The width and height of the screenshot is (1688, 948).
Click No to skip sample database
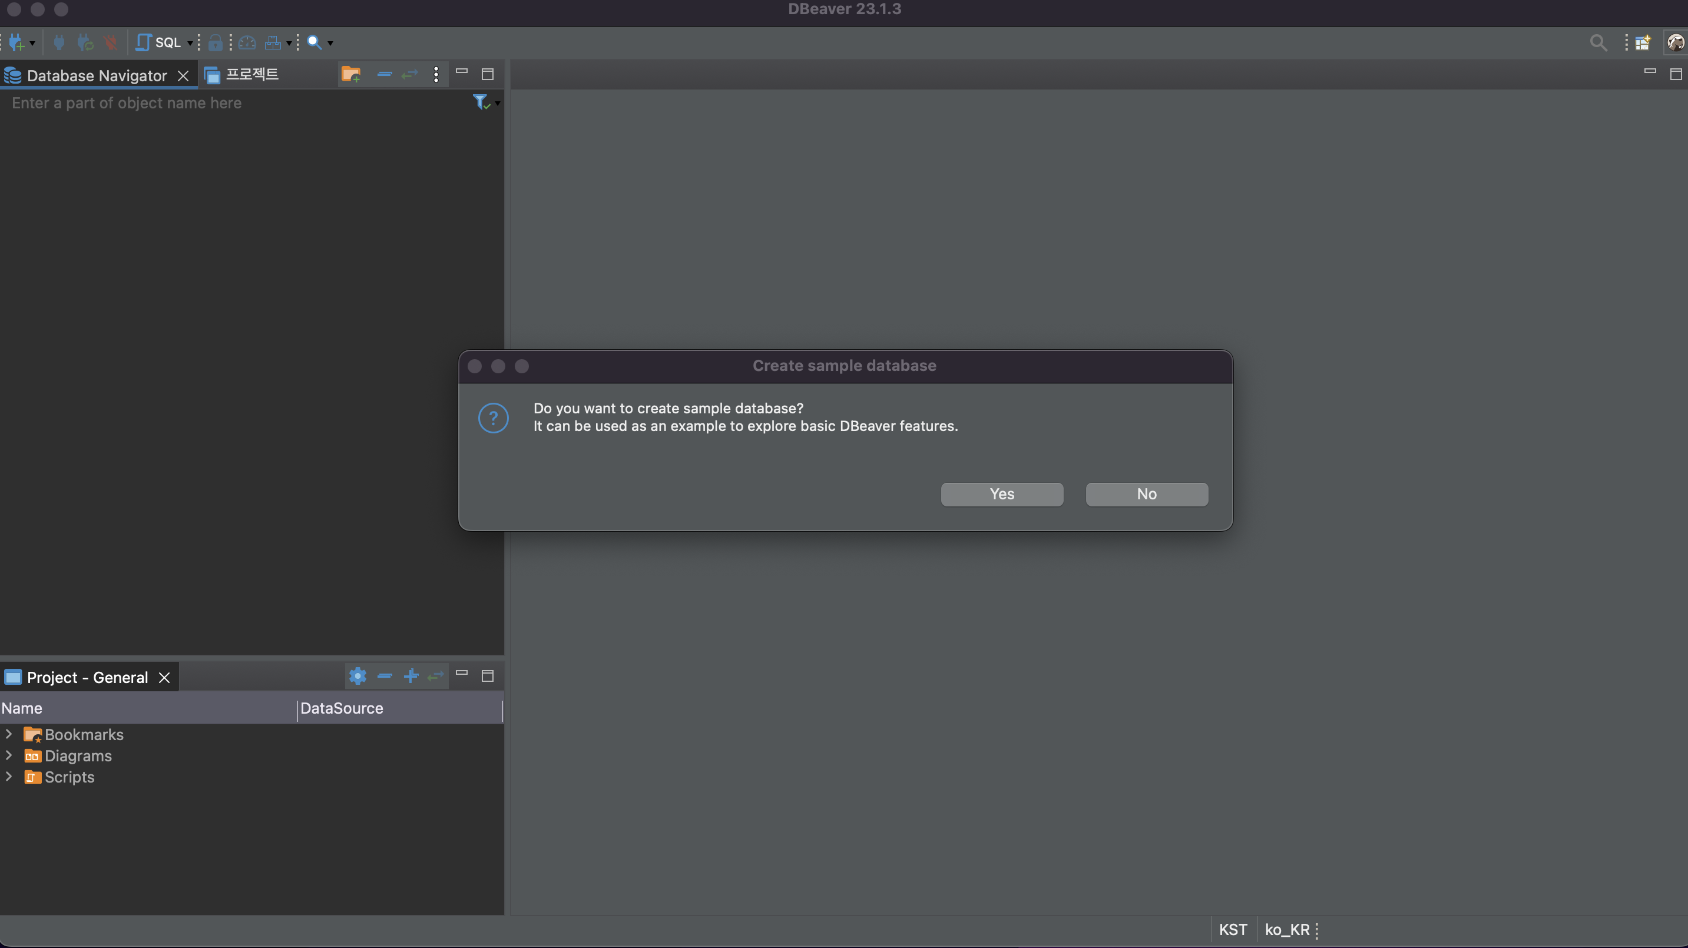(x=1147, y=494)
